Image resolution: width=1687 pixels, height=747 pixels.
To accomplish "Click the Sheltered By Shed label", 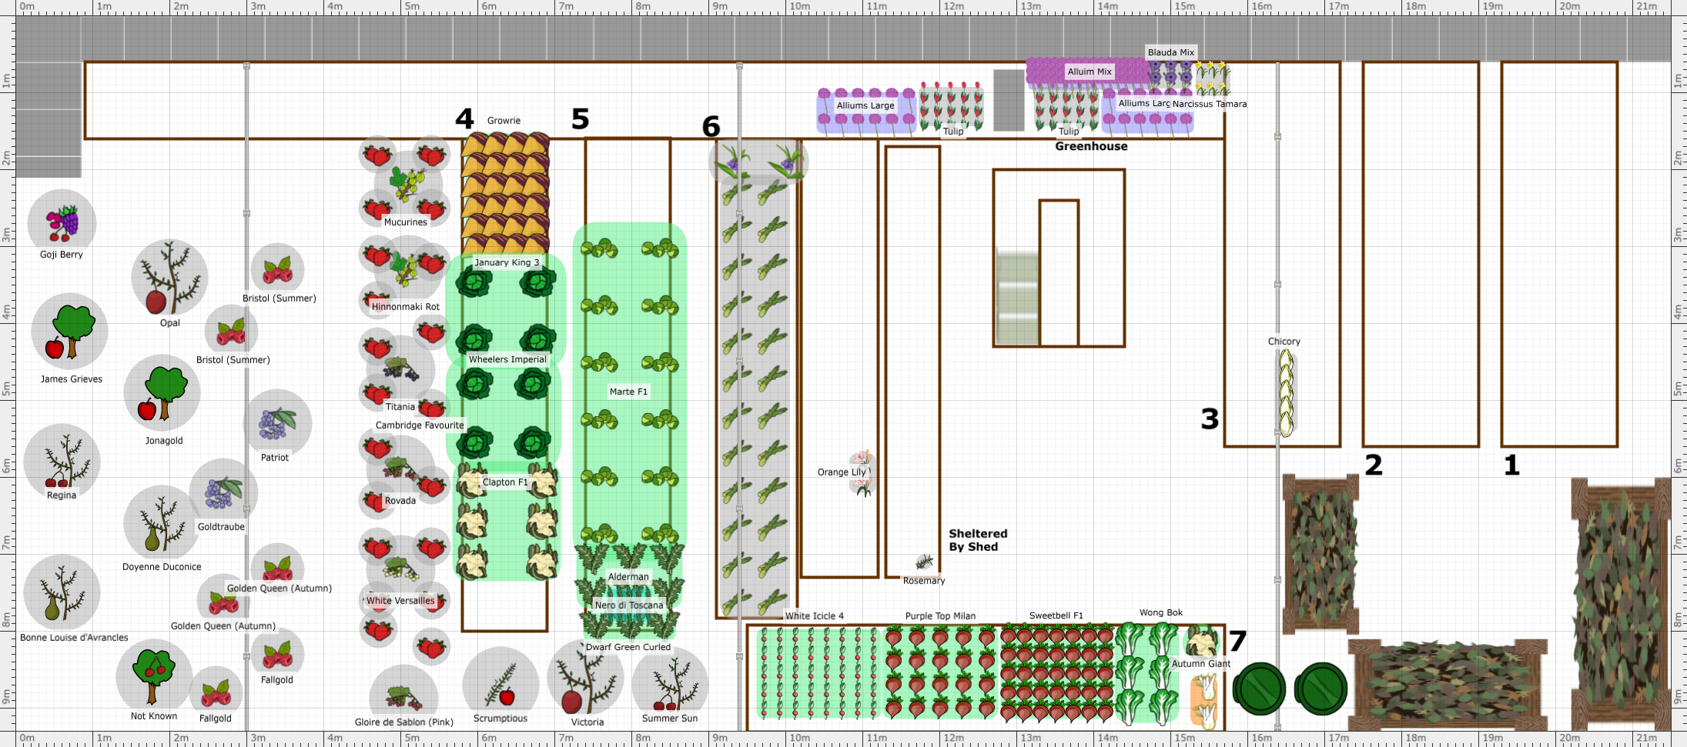I will click(978, 540).
